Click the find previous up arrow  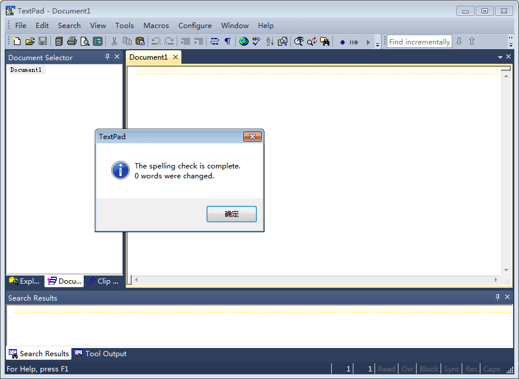pos(472,42)
